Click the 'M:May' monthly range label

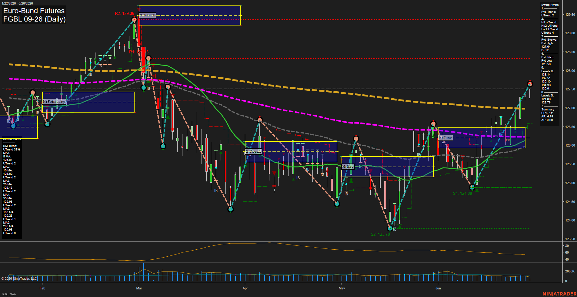tap(348, 167)
